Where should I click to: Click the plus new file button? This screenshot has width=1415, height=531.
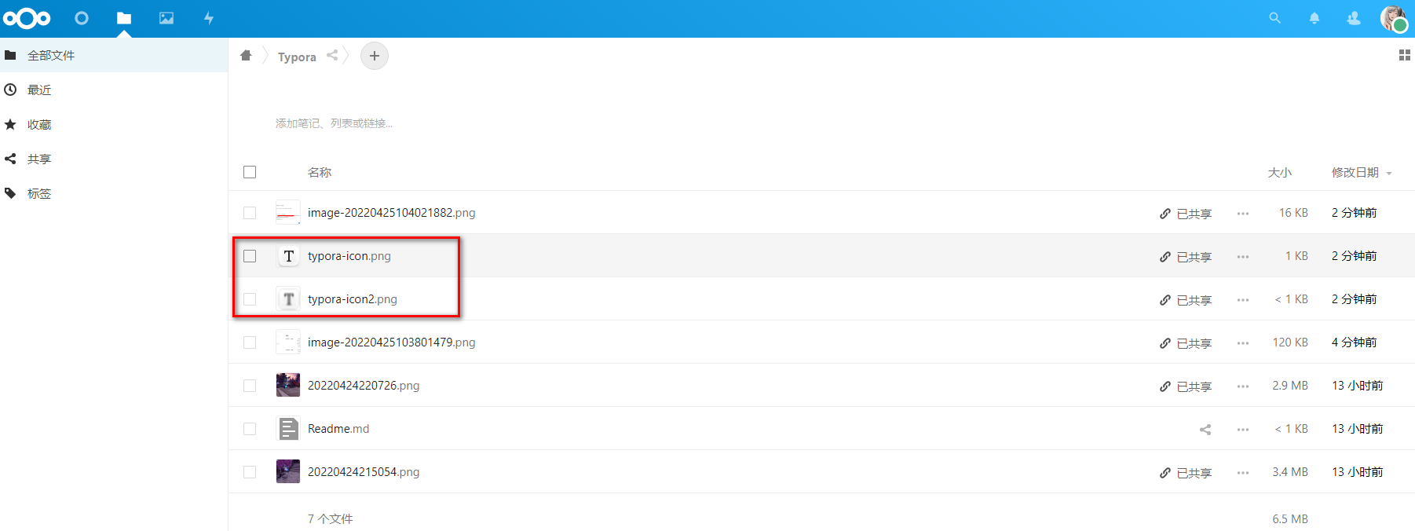coord(375,56)
